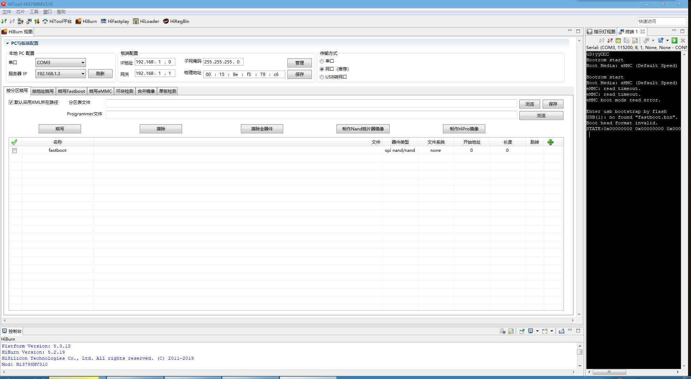Click the 制作HiPro镜像 button

coord(464,129)
